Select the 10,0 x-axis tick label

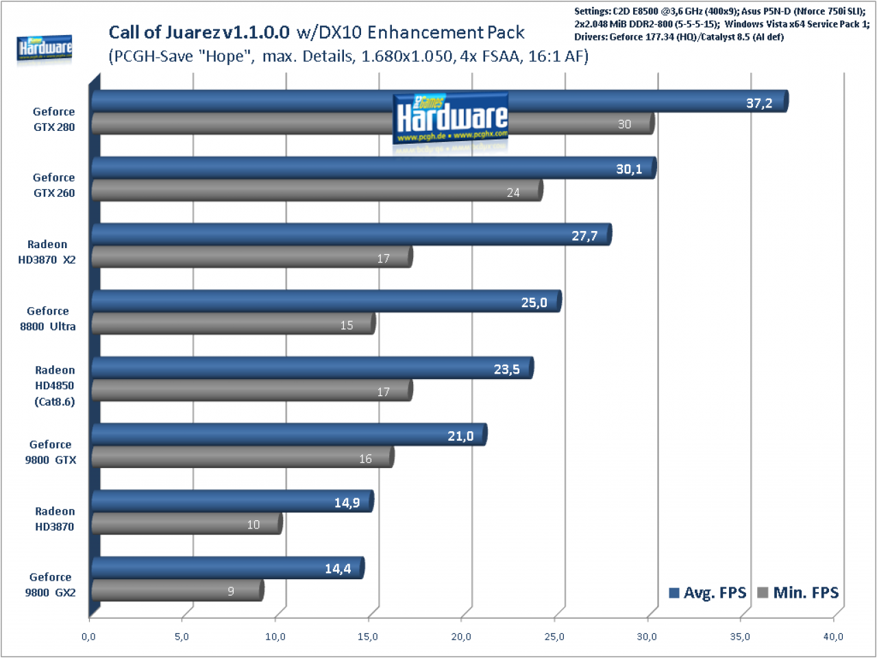pyautogui.click(x=275, y=637)
